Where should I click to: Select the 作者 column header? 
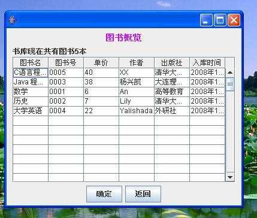[x=137, y=63]
